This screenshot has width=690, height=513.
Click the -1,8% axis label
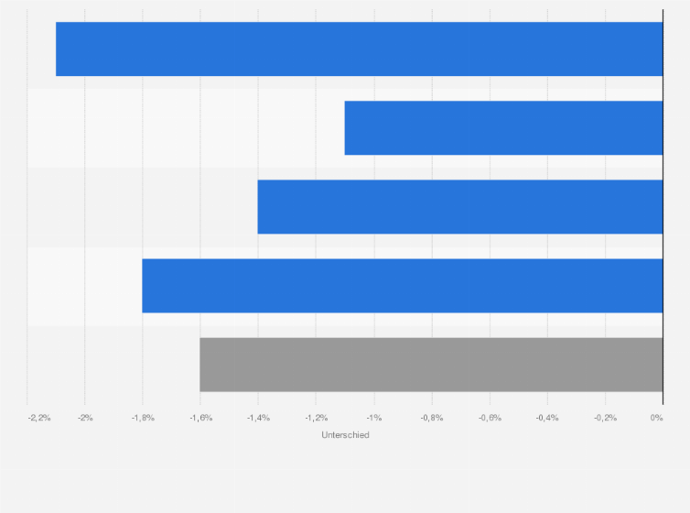click(x=143, y=418)
